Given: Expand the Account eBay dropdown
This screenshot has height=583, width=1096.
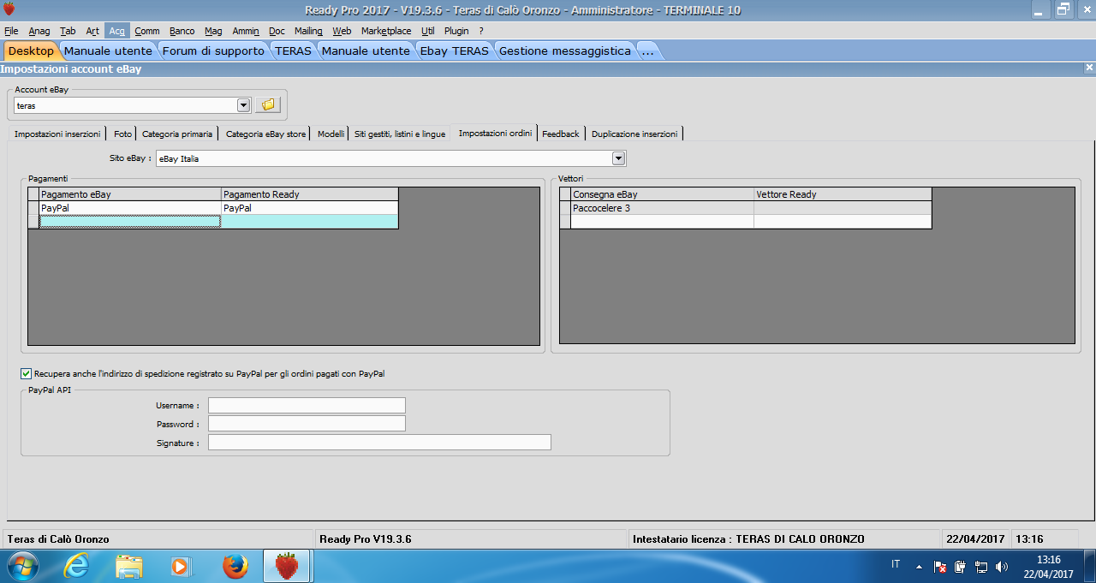Looking at the screenshot, I should click(x=243, y=105).
